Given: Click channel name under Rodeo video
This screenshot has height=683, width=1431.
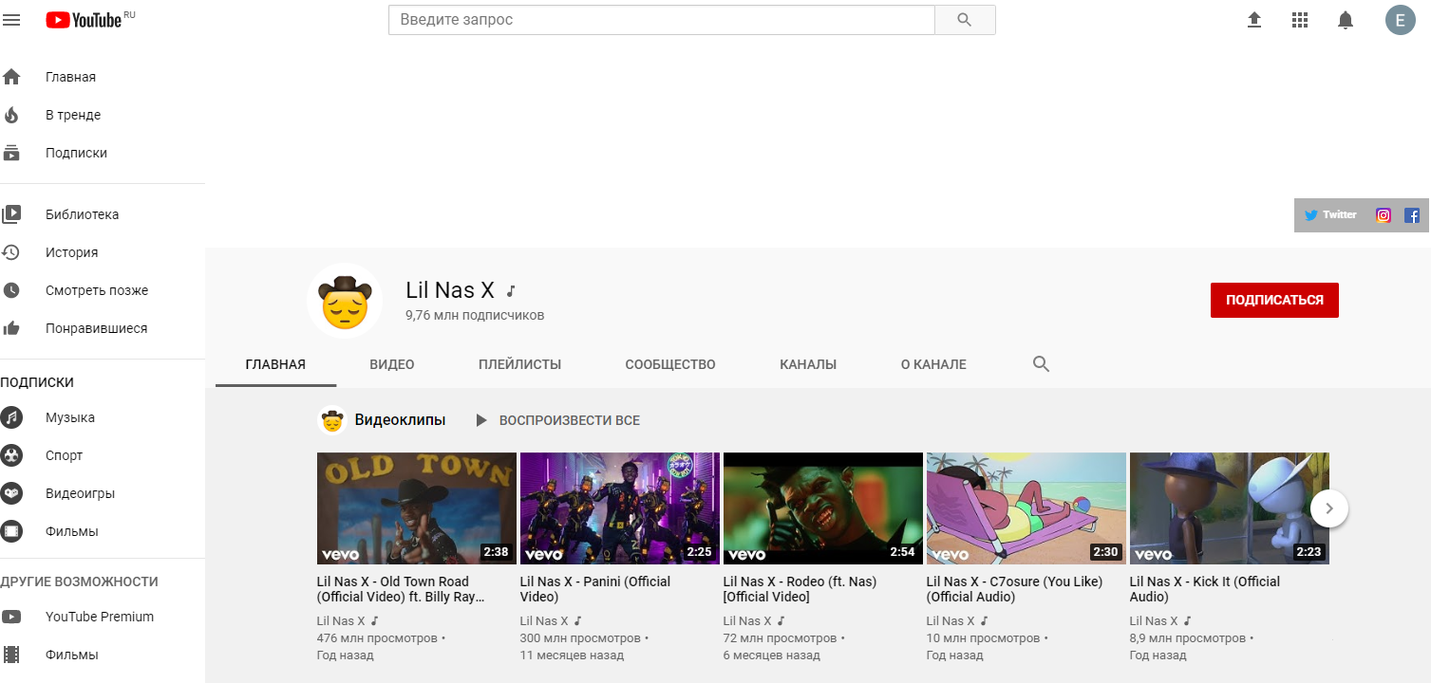Looking at the screenshot, I should click(748, 621).
